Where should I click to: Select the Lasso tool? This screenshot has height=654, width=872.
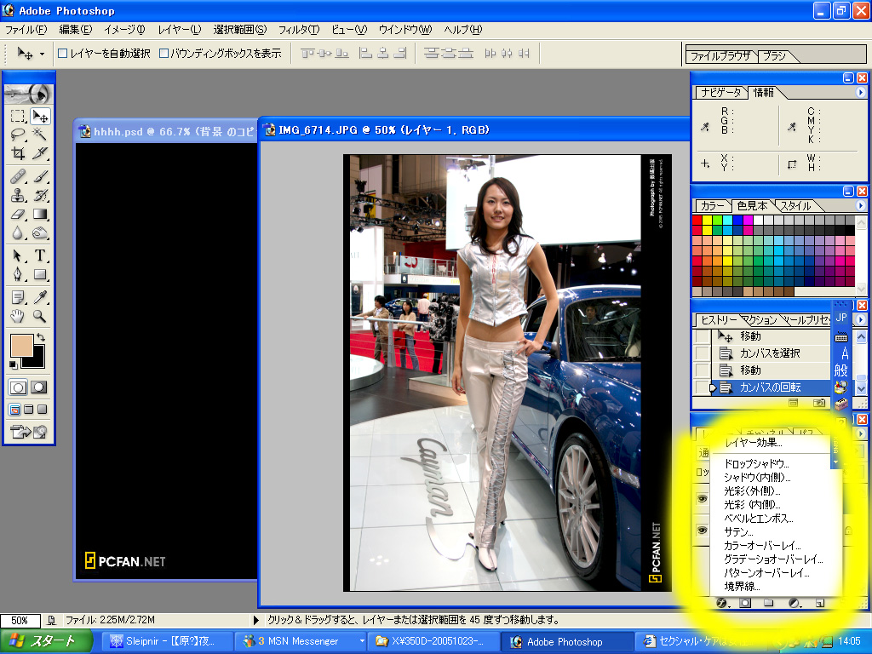(18, 135)
